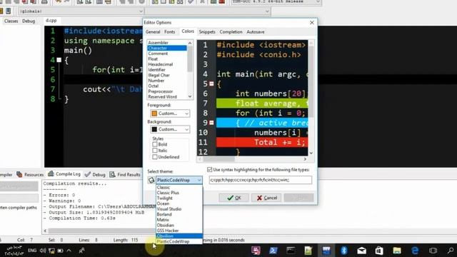The image size is (457, 257).
Task: Click into the syntax highlighting file types field
Action: pyautogui.click(x=260, y=180)
